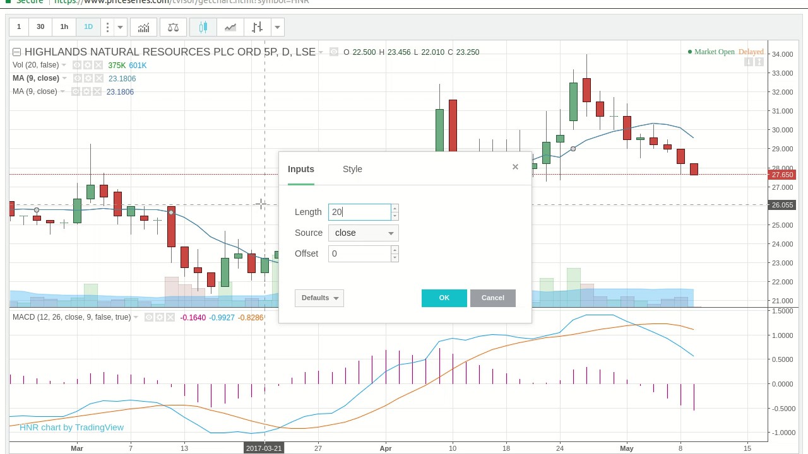Switch to the Style tab
This screenshot has width=808, height=454.
coord(352,169)
